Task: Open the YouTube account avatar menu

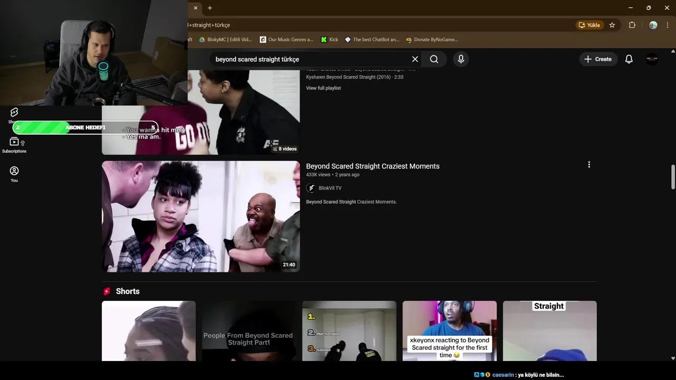Action: coord(652,59)
